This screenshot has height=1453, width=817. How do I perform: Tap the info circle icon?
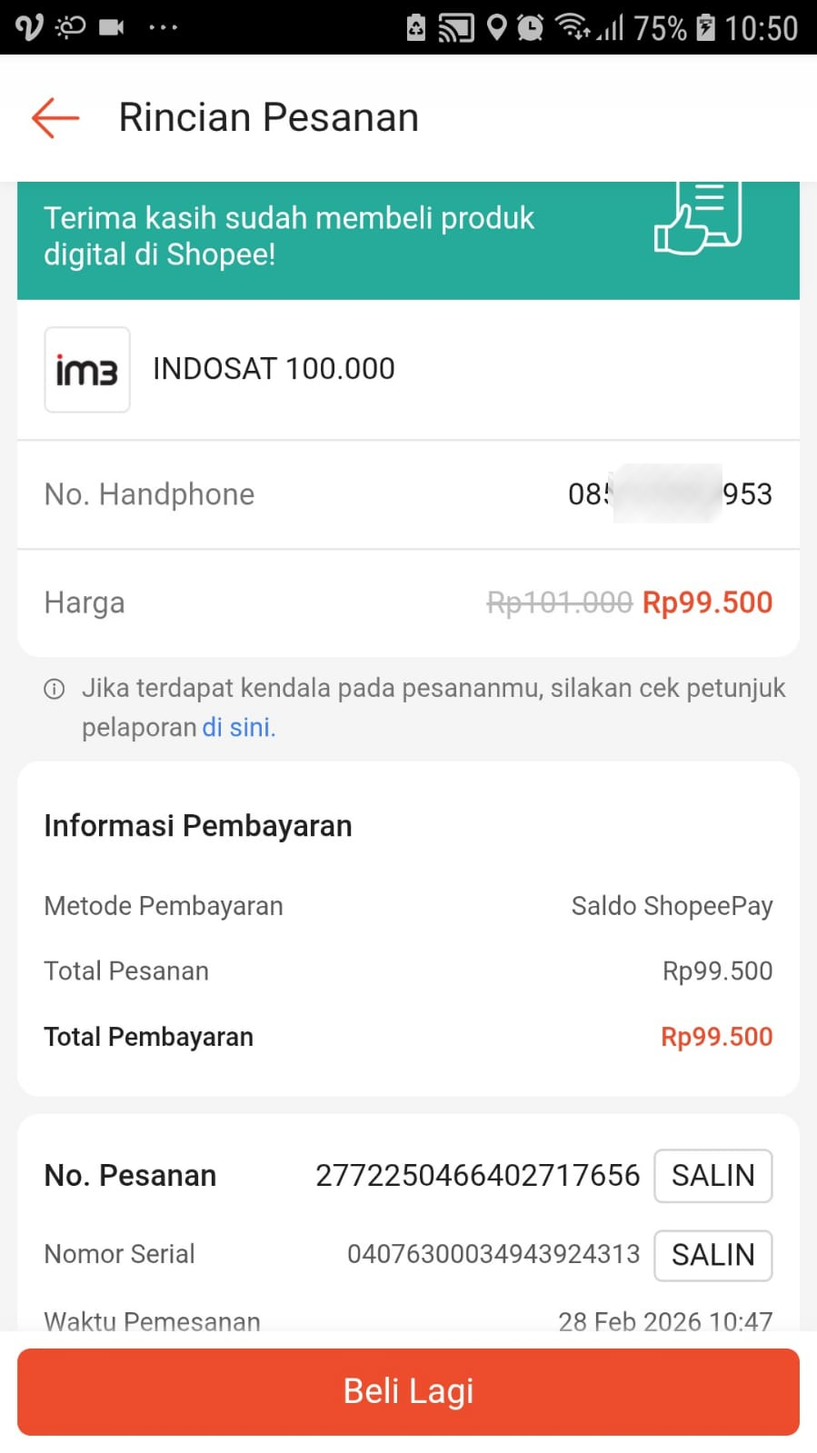click(x=55, y=689)
